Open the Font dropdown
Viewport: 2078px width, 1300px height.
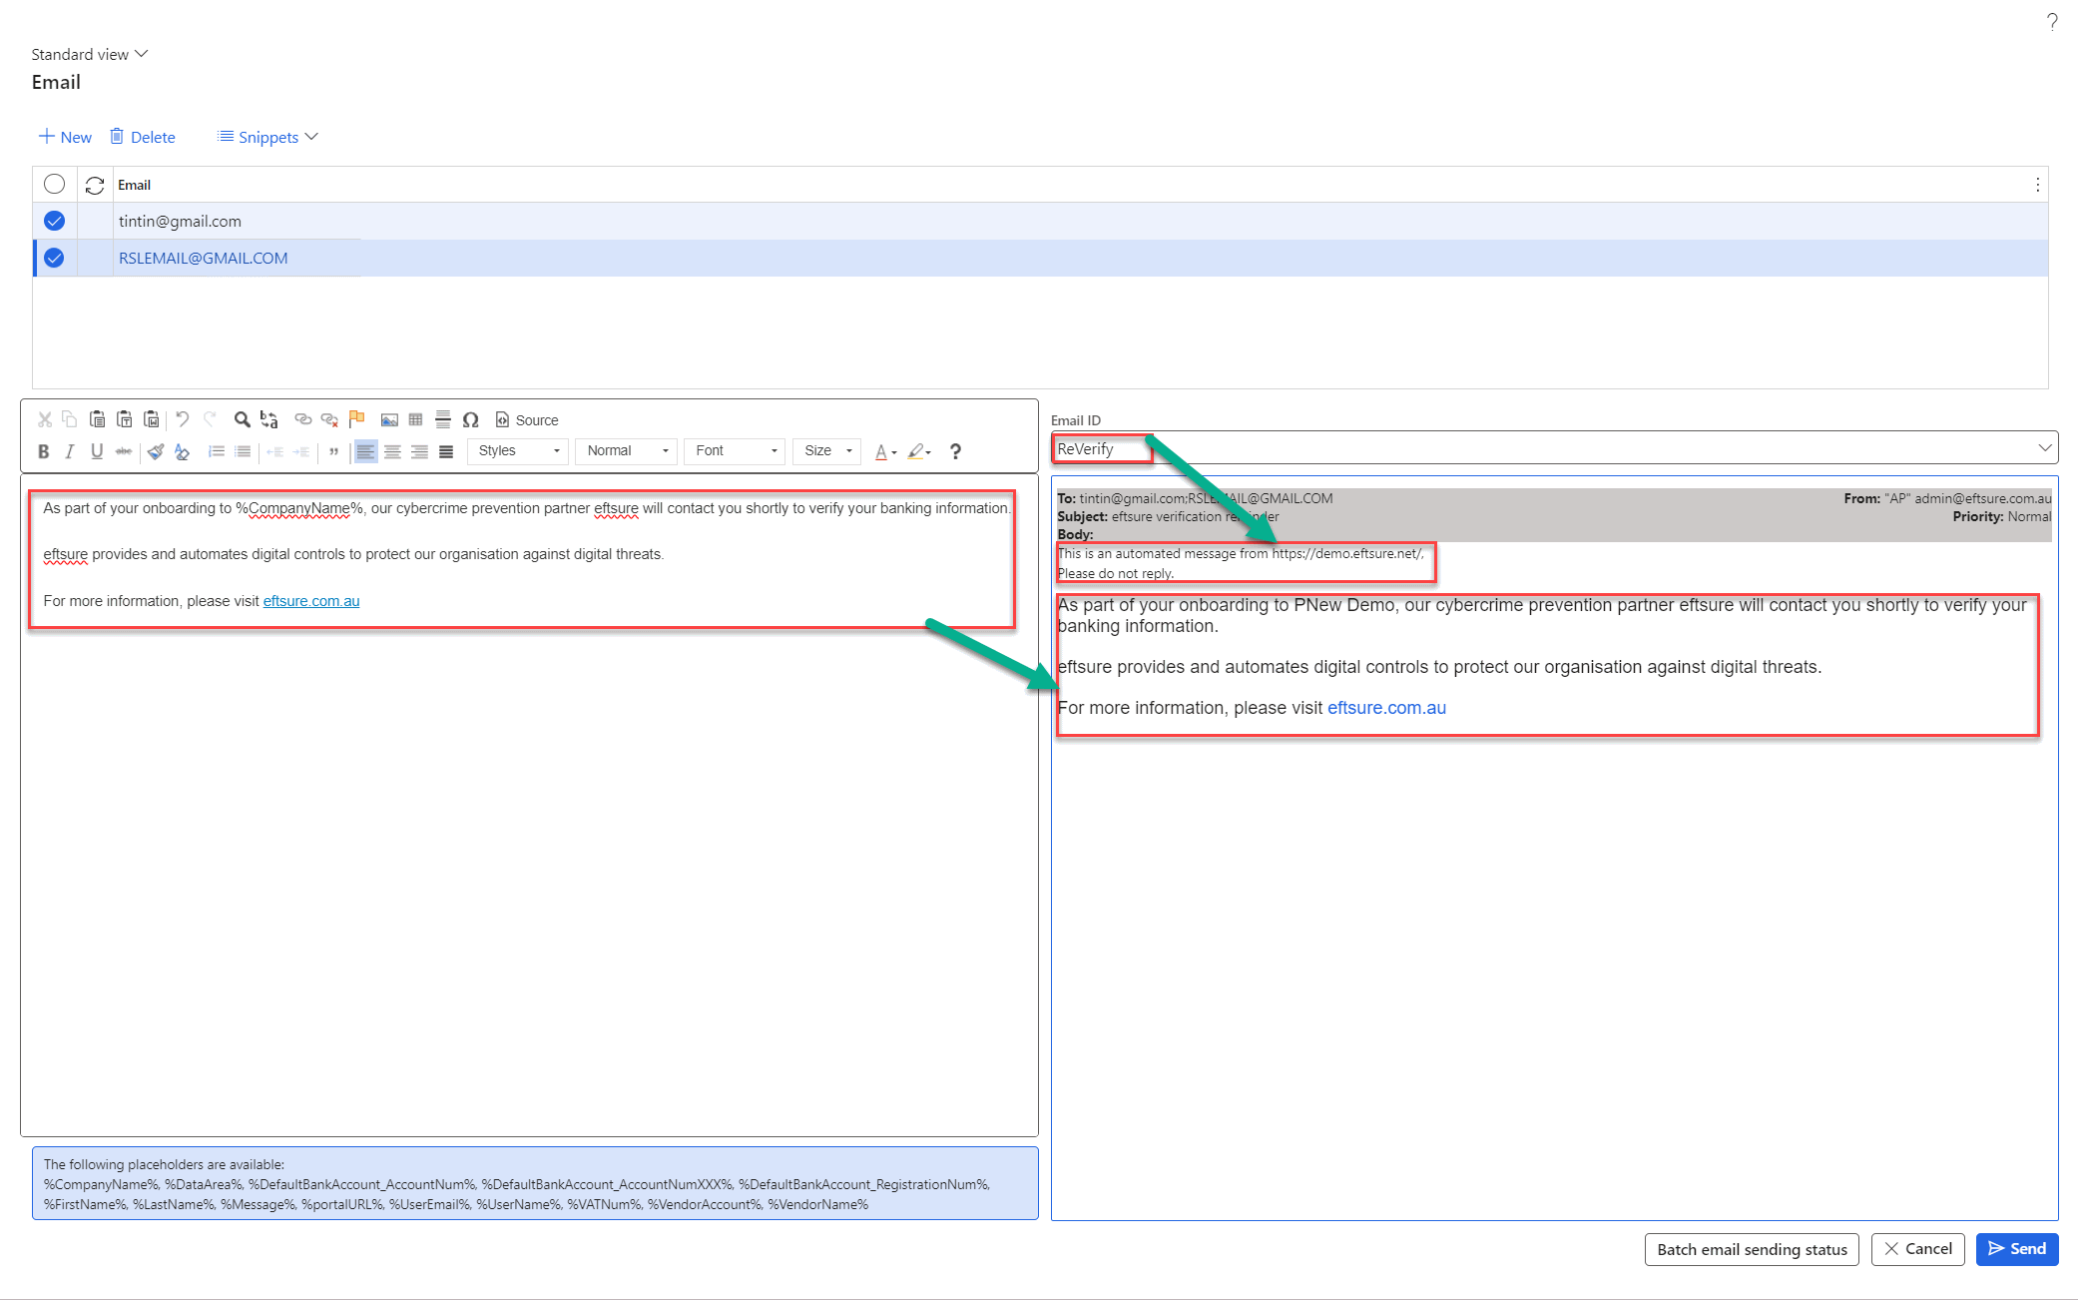pos(736,451)
